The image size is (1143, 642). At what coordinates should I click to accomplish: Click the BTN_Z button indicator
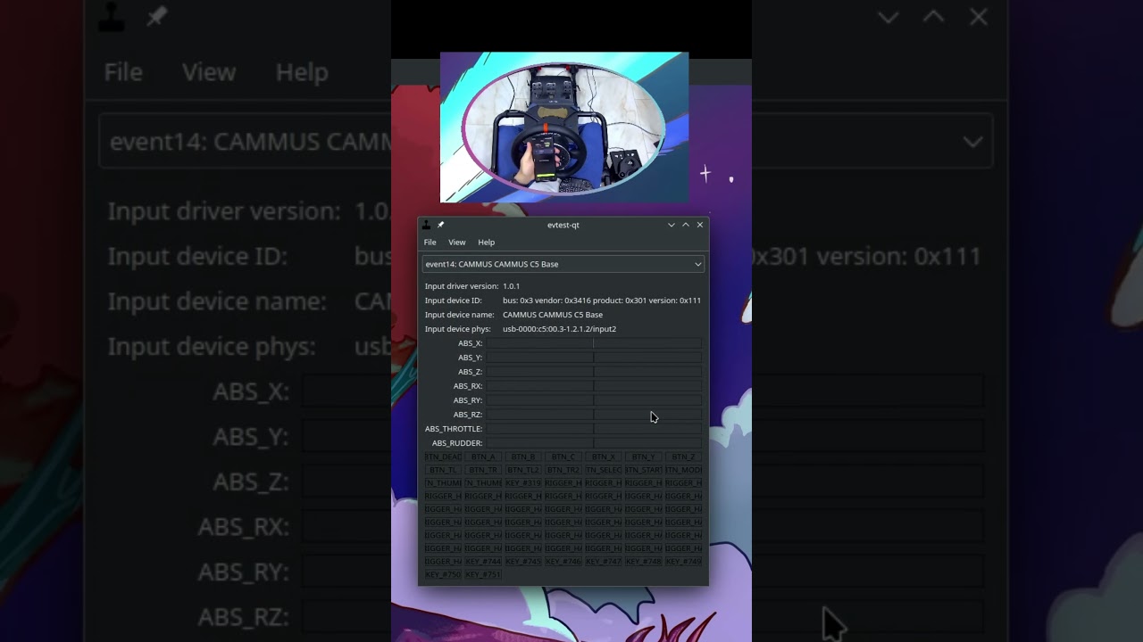[x=684, y=457]
